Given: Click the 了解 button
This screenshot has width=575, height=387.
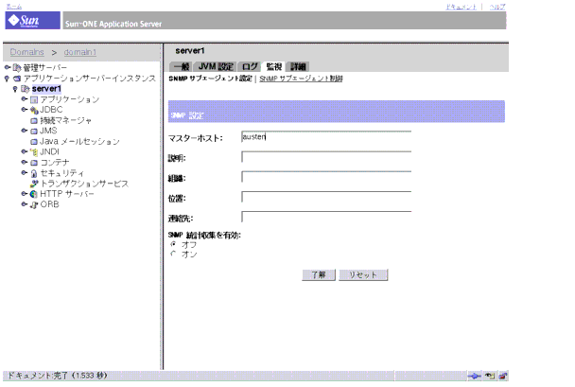Looking at the screenshot, I should point(319,274).
